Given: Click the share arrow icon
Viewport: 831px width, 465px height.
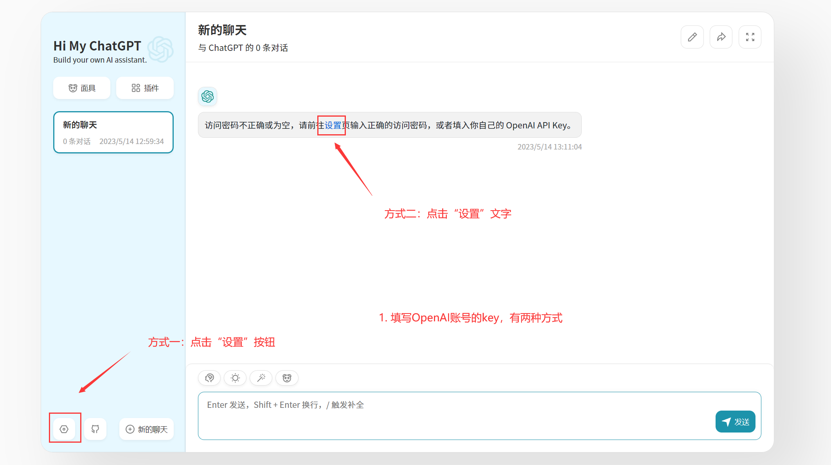Looking at the screenshot, I should 721,37.
